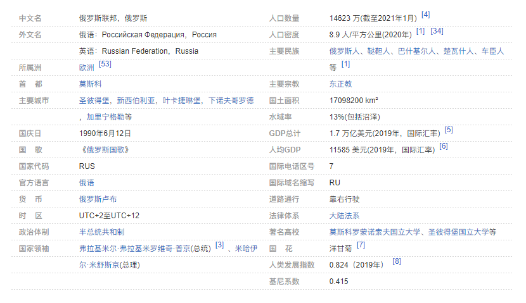526x303 pixels.
Task: Select the label 国家领袖
Action: tap(34, 249)
